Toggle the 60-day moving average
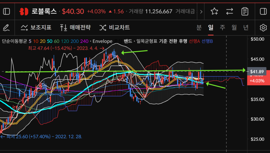This screenshot has height=153, width=270. pyautogui.click(x=57, y=41)
